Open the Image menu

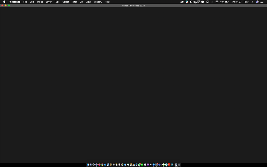coord(40,2)
